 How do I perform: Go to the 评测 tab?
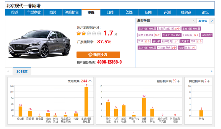point(167,12)
